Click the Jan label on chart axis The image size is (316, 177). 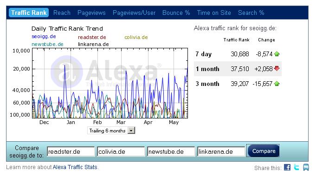(x=71, y=122)
